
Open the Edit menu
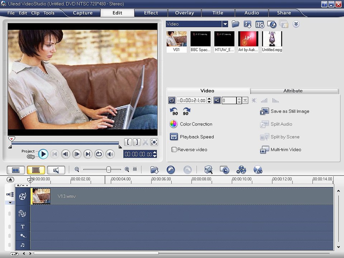23,13
